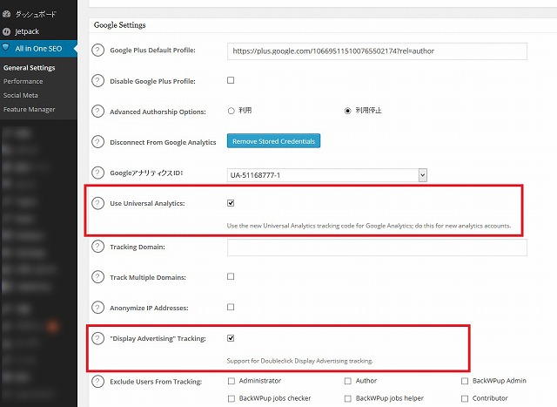Enable Track Multiple Domains checkbox
Screen dimensions: 557x407
pos(231,276)
